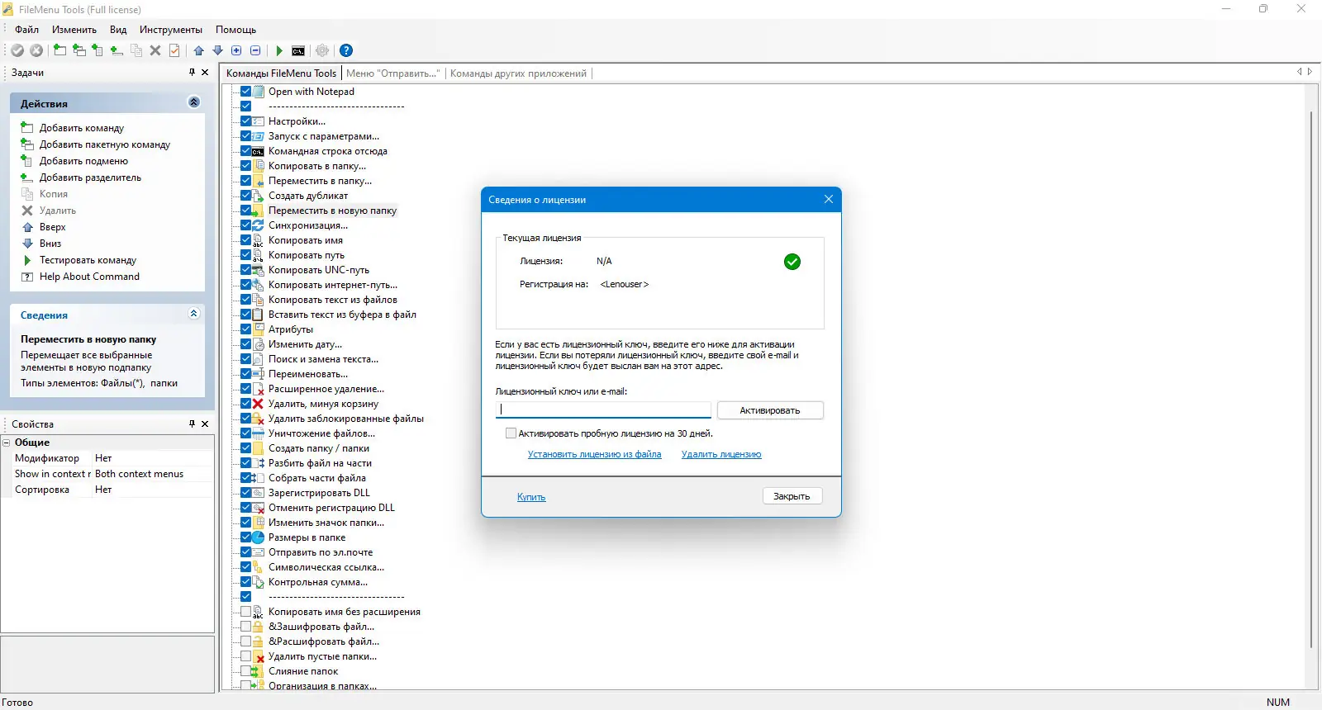Click the blue Help question mark toolbar icon
The image size is (1322, 710).
click(346, 50)
